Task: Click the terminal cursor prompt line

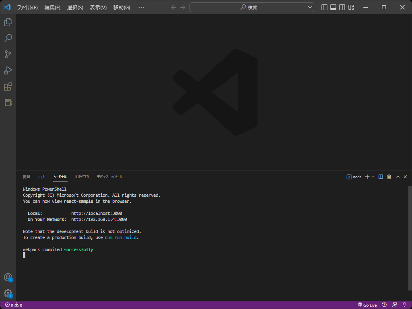Action: tap(24, 255)
